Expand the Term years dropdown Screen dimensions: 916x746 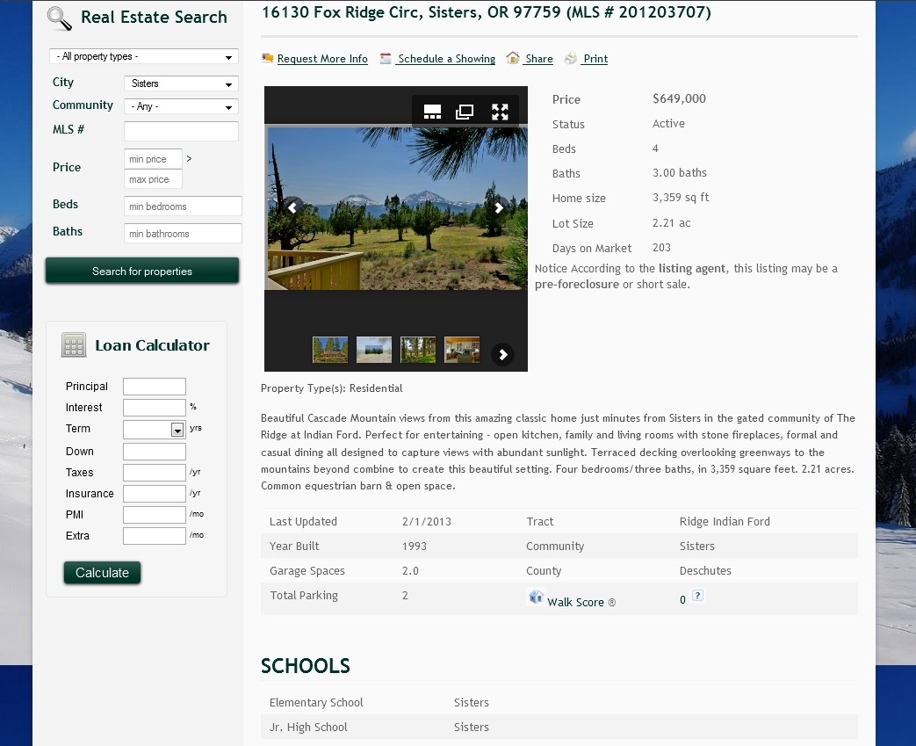click(x=176, y=429)
